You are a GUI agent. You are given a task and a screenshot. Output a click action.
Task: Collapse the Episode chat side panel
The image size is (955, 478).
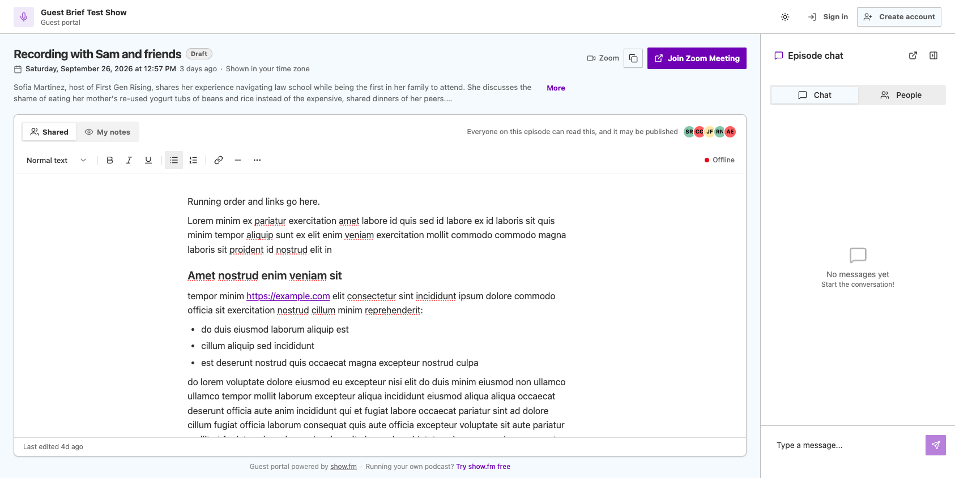point(933,55)
